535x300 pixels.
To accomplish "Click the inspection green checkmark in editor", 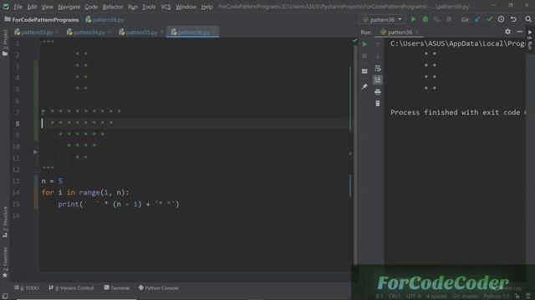I will click(x=354, y=41).
